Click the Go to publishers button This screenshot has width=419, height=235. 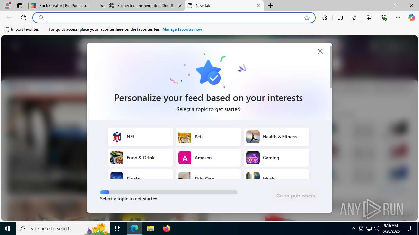pos(296,196)
